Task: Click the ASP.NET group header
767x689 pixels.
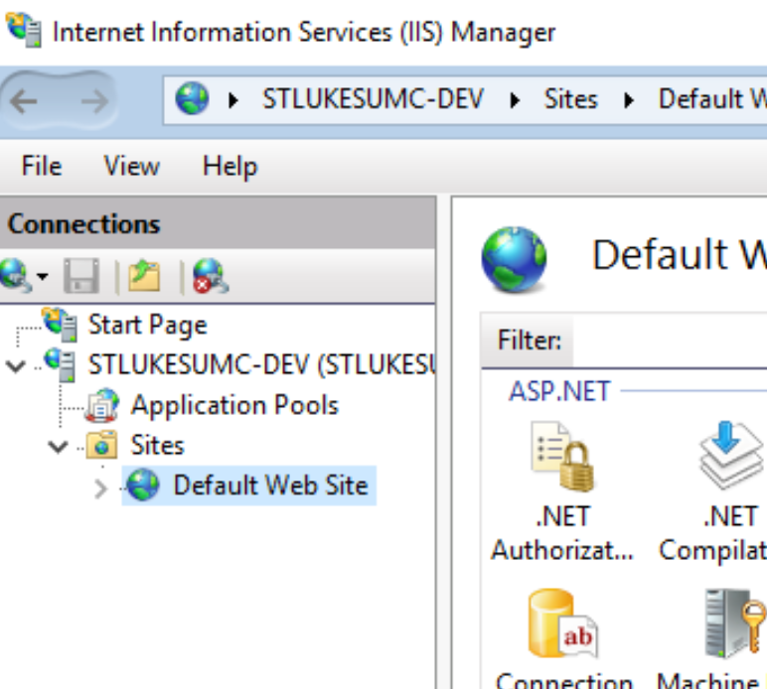Action: pyautogui.click(x=559, y=391)
